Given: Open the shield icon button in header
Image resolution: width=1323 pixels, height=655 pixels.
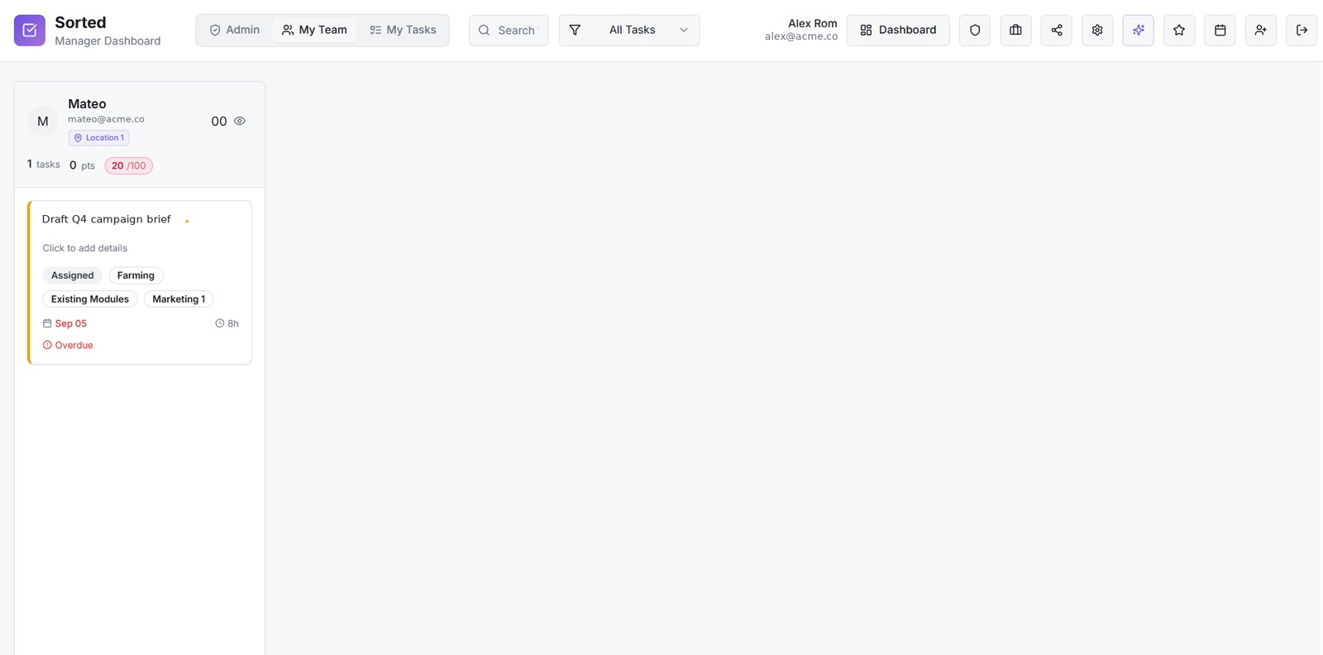Looking at the screenshot, I should [975, 31].
